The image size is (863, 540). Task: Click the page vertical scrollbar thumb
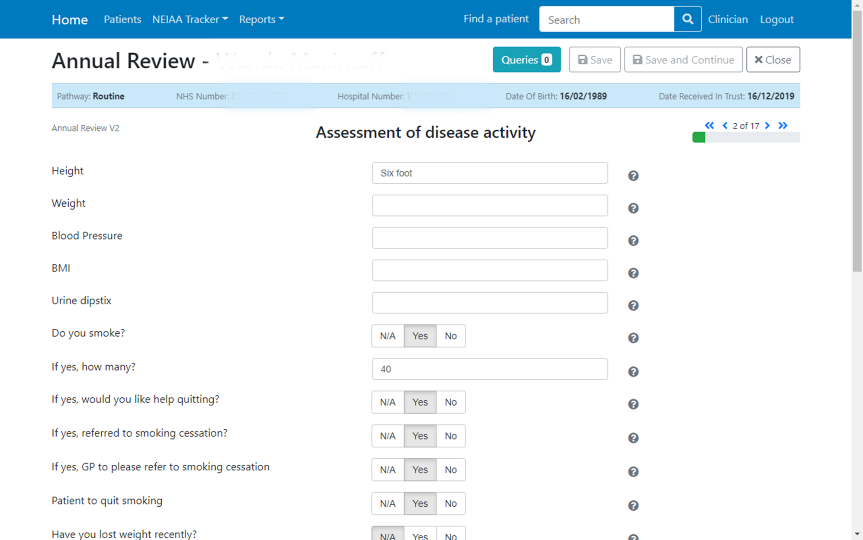coord(857,141)
